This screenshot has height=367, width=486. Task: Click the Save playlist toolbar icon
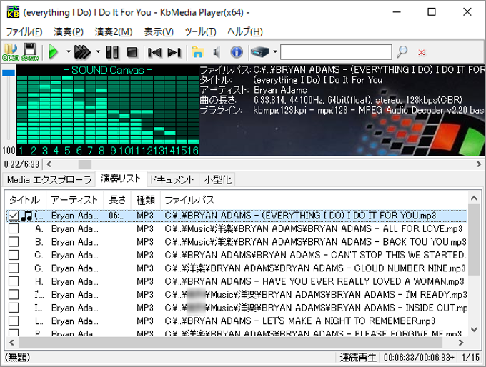(x=30, y=52)
